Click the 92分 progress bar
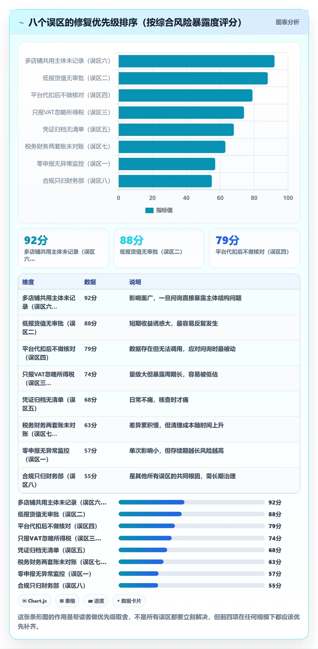 click(x=192, y=502)
